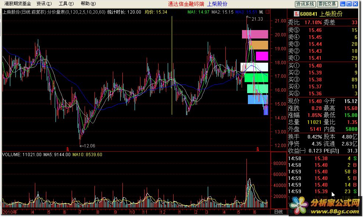
Task: Select the 买① 15.40 order row
Action: point(323,66)
